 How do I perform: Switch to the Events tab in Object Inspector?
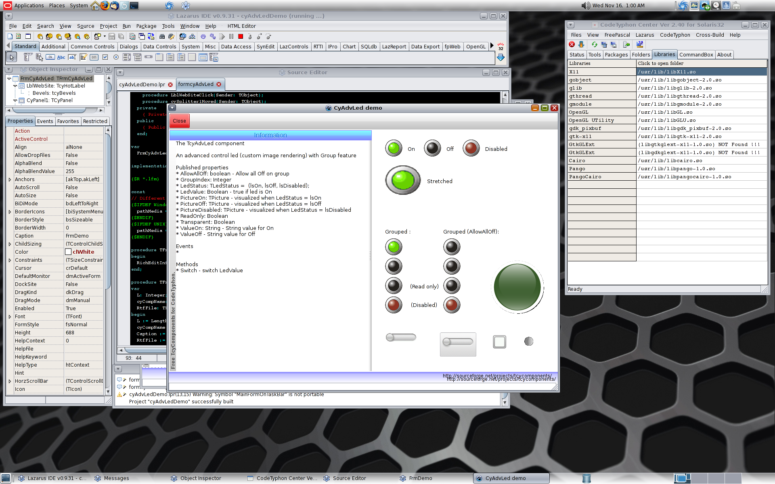[x=45, y=121]
